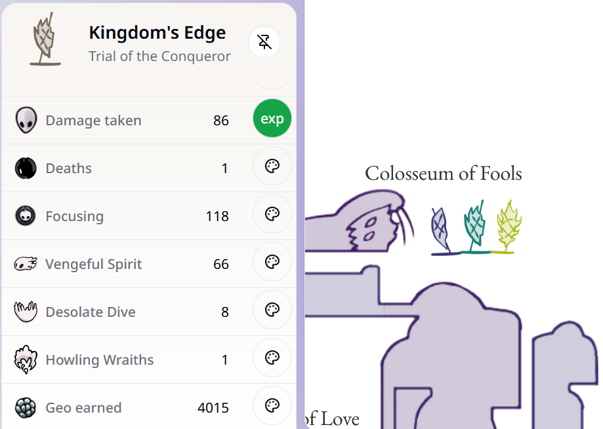Click the Deaths shade icon
This screenshot has height=429, width=603.
point(26,168)
